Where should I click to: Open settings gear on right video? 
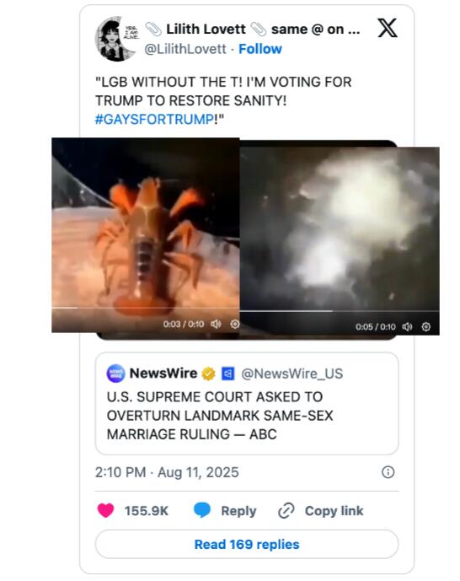[x=426, y=326]
